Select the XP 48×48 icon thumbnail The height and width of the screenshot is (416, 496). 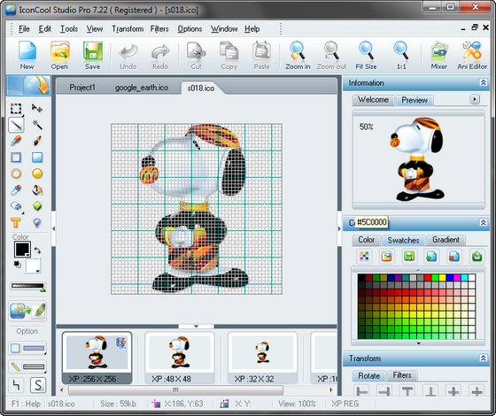[x=179, y=358]
